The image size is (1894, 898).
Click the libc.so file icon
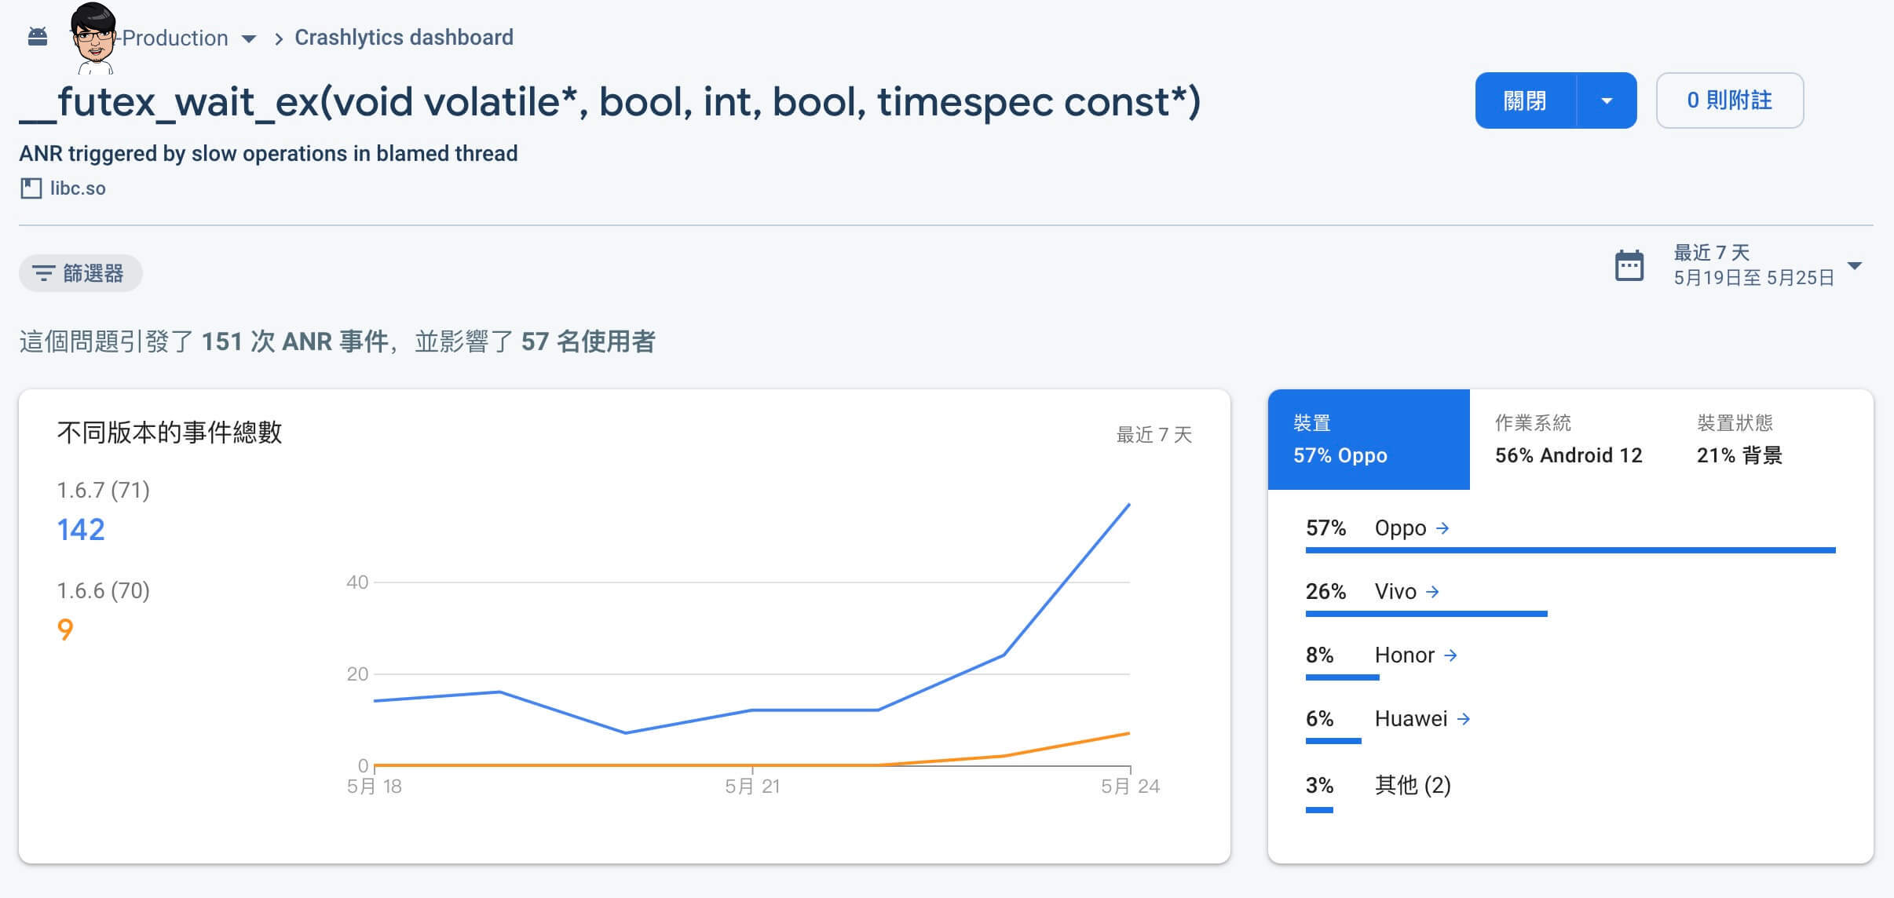pyautogui.click(x=31, y=188)
